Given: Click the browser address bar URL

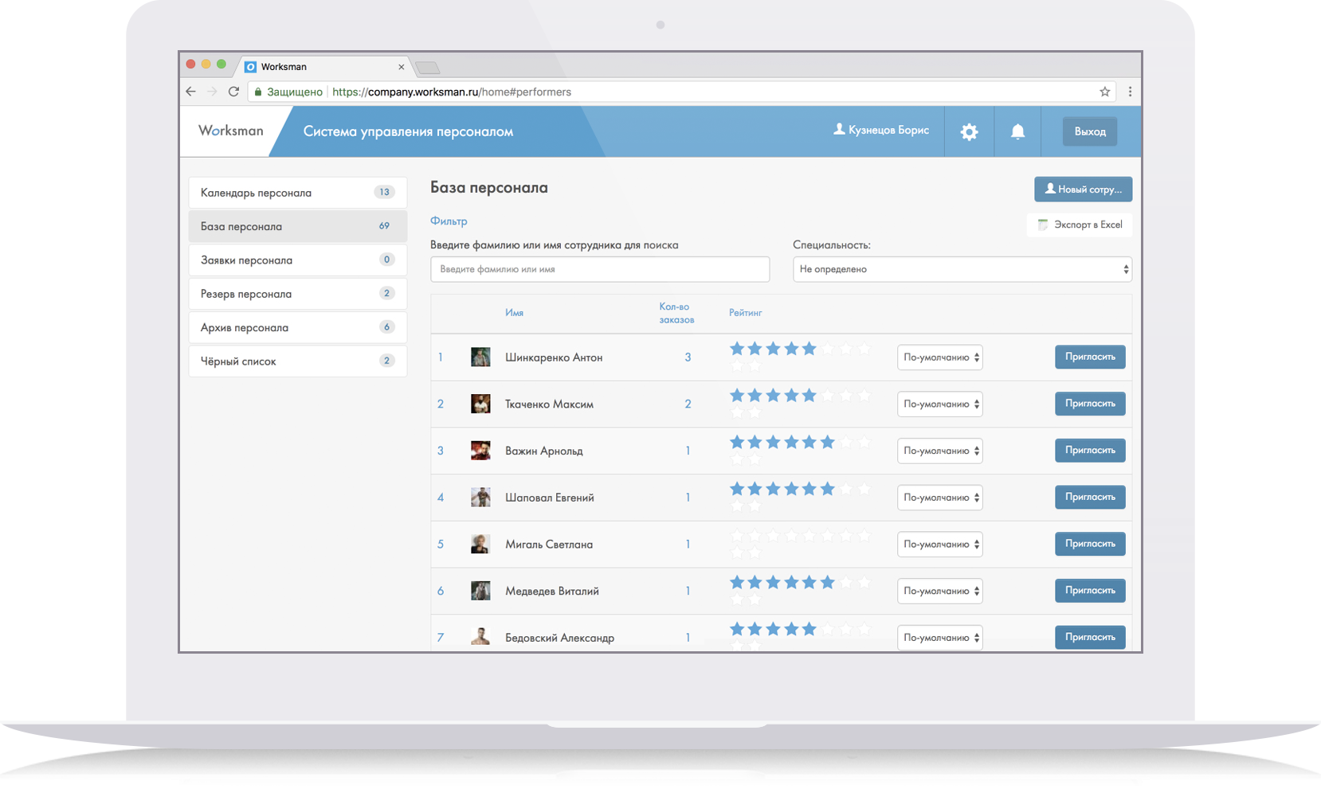Looking at the screenshot, I should point(452,92).
